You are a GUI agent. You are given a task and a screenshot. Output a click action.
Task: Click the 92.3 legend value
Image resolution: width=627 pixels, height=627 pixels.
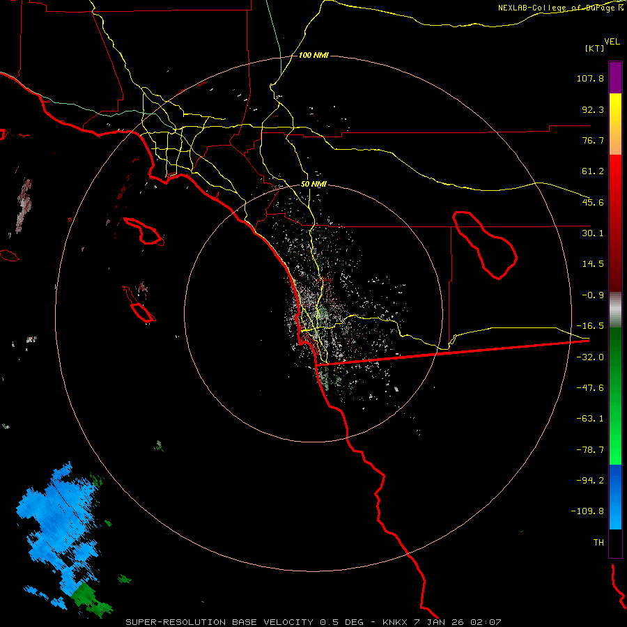tap(593, 109)
